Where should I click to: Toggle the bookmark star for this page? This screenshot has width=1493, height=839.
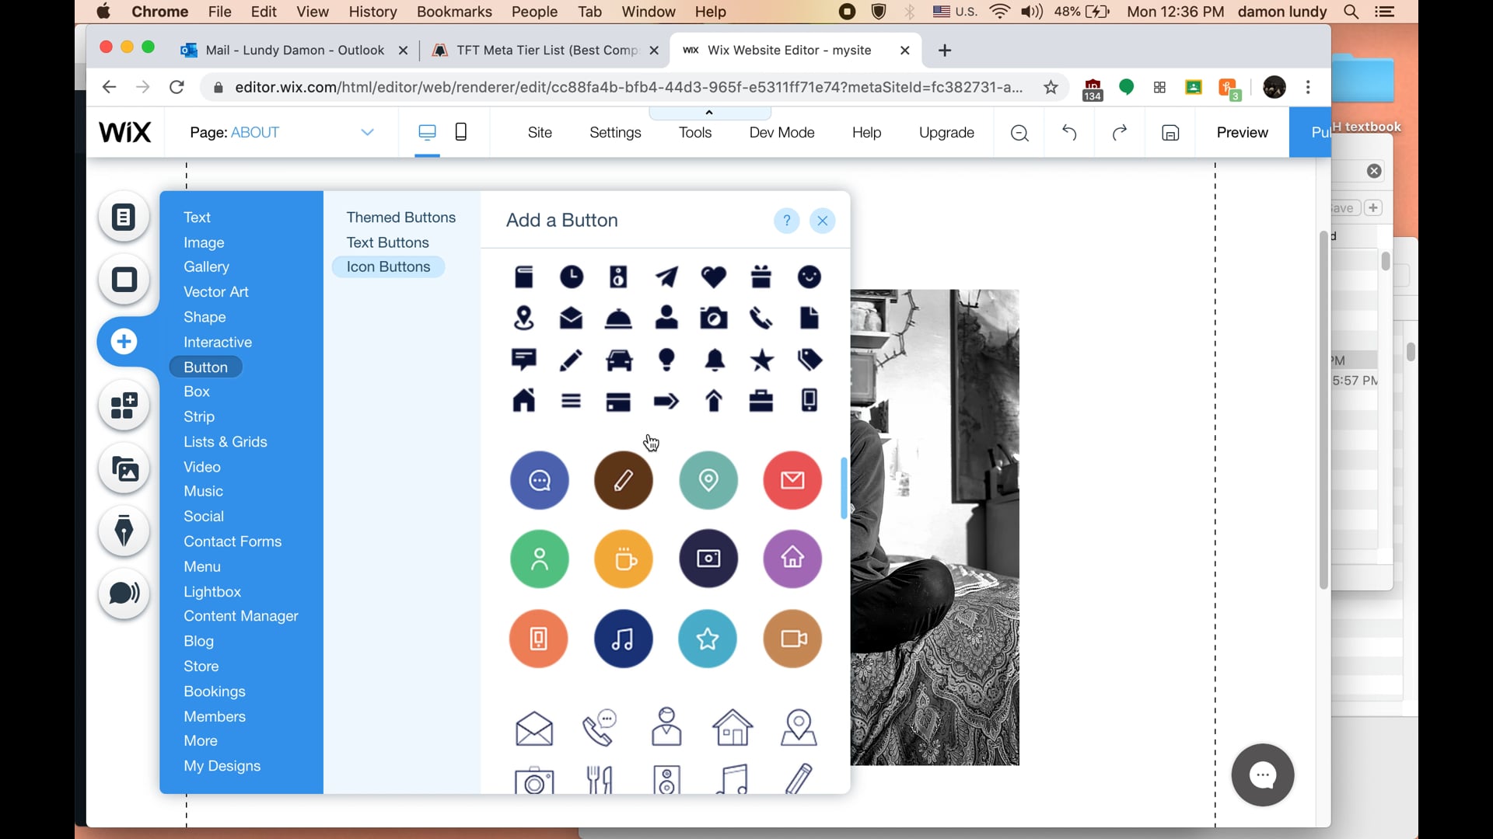pos(1051,87)
